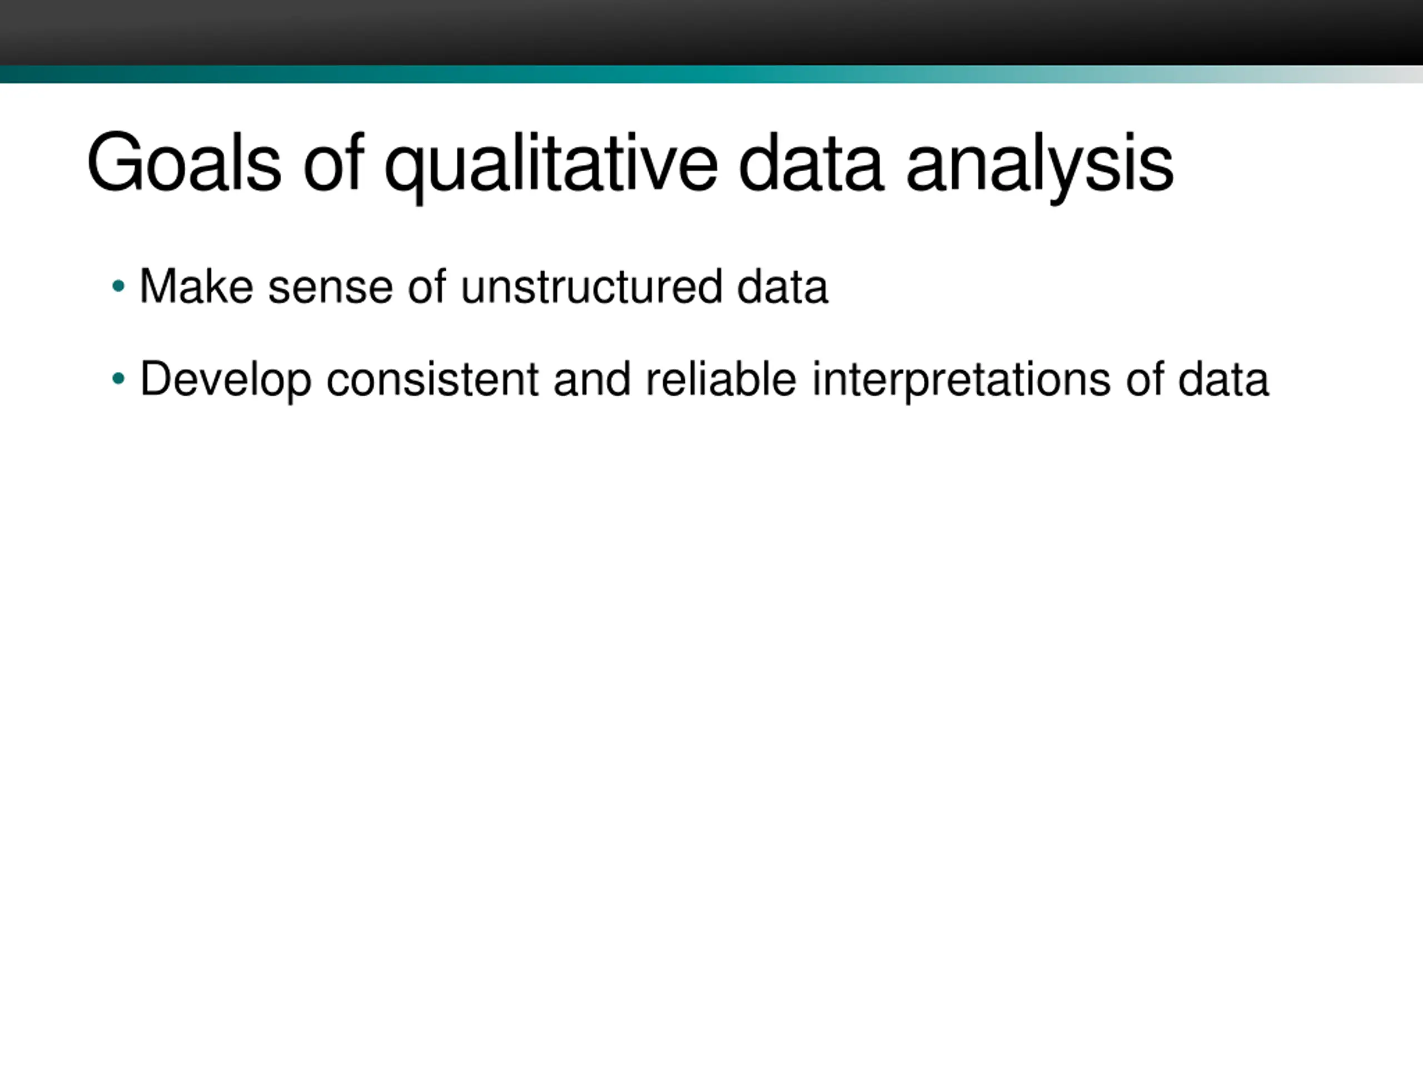Click the teal bullet dot before 'Make sense'

(x=118, y=286)
